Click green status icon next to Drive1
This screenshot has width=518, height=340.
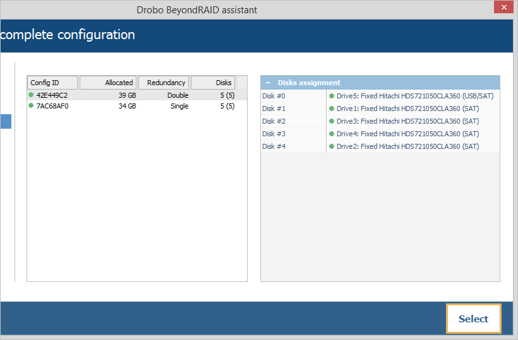point(332,108)
